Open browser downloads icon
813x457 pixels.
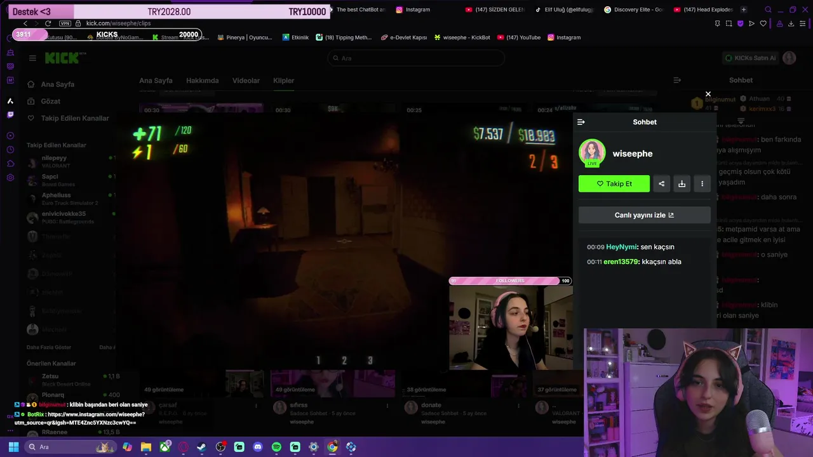coord(791,23)
